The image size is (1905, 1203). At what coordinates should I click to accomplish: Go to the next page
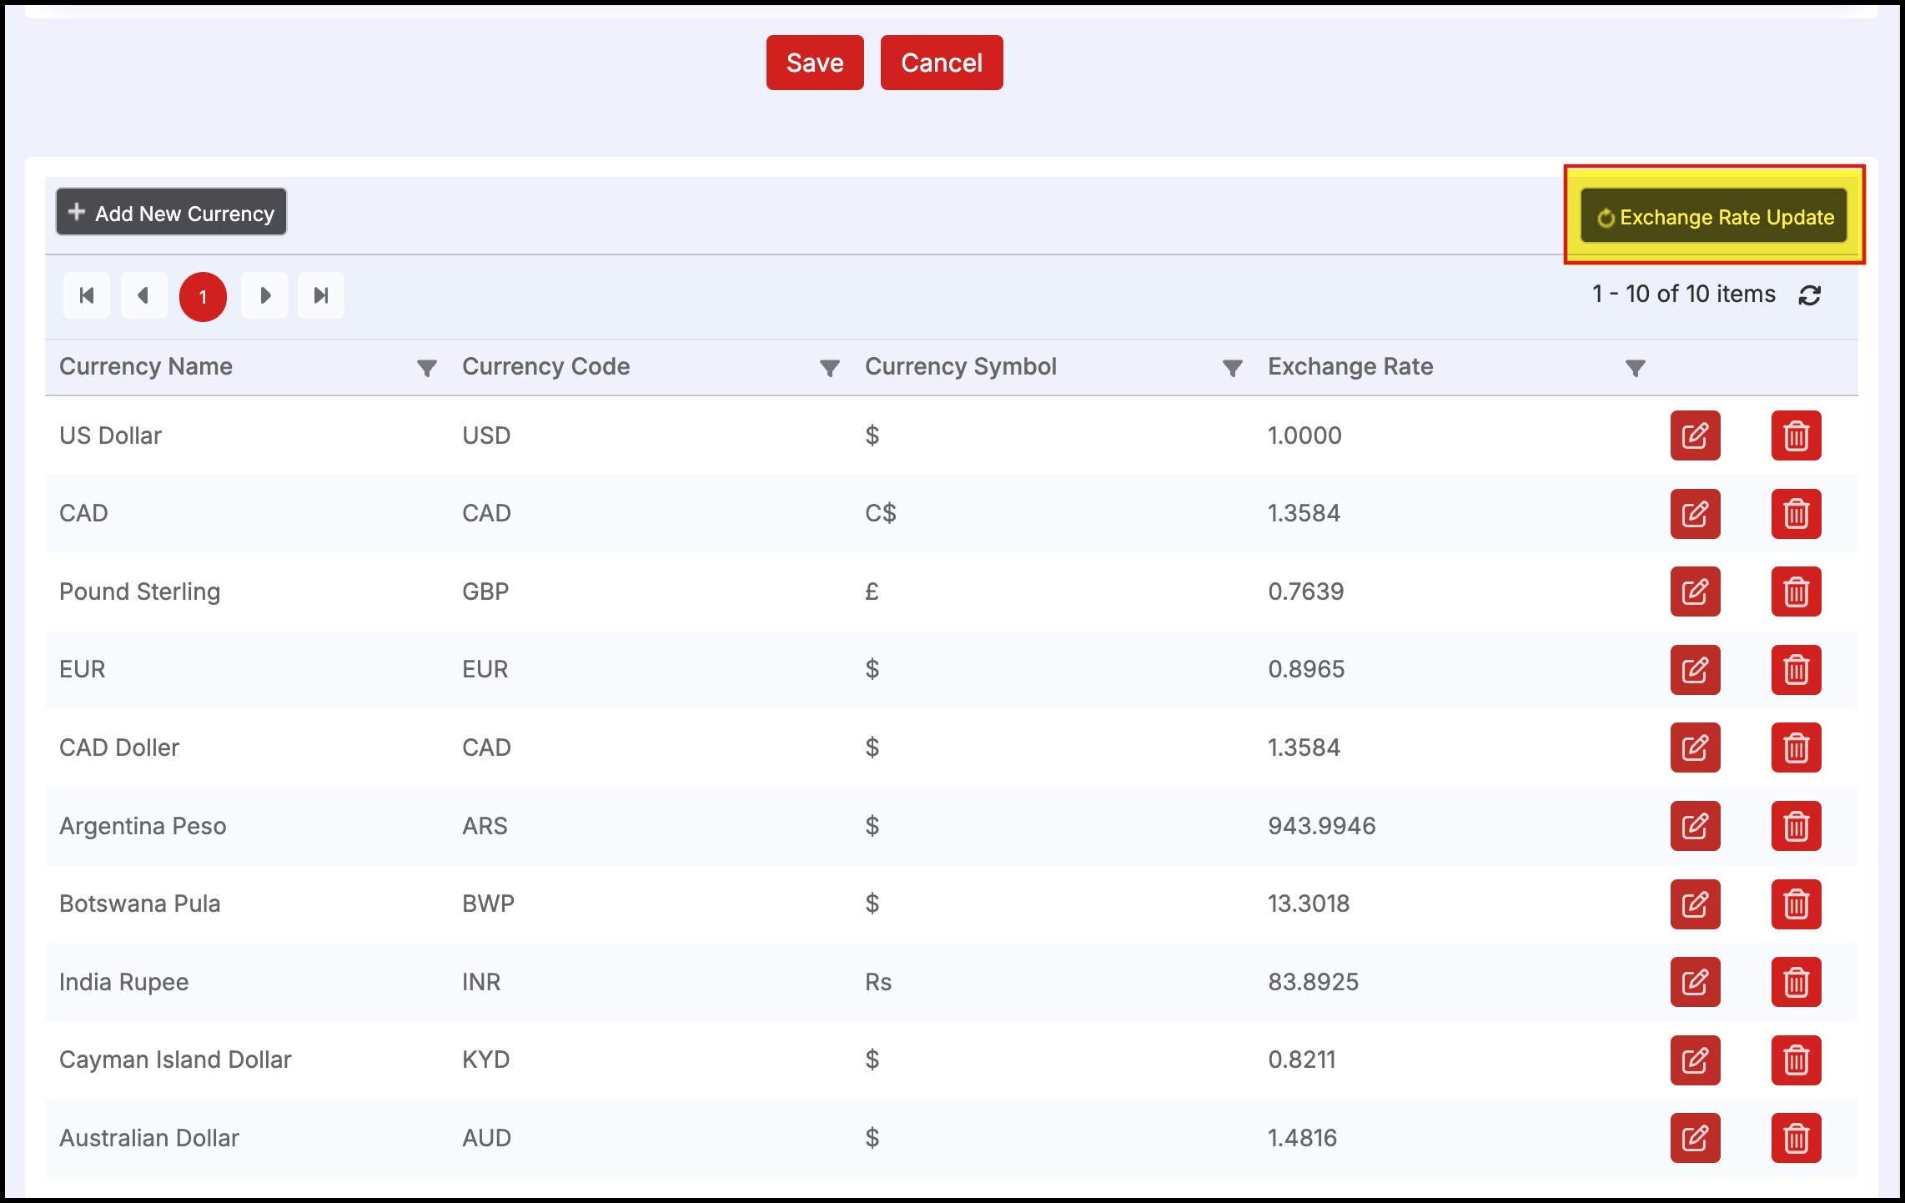point(264,295)
